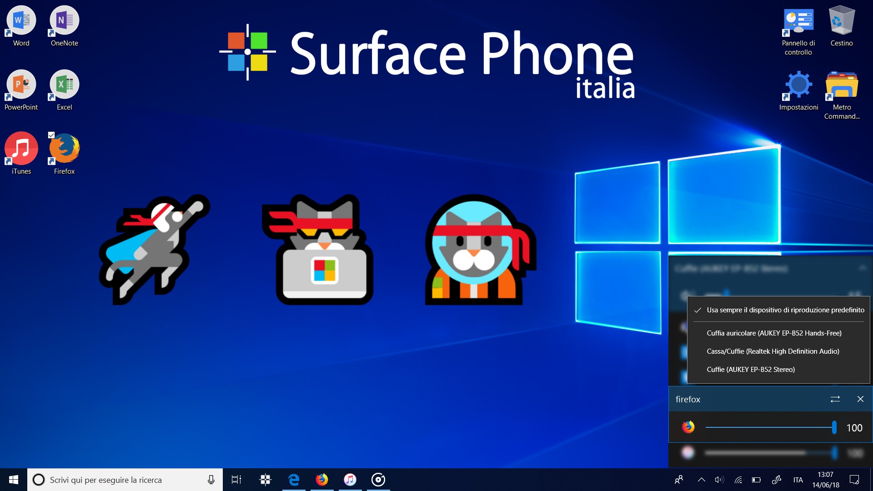
Task: Switch the ITA input language indicator
Action: [x=798, y=480]
